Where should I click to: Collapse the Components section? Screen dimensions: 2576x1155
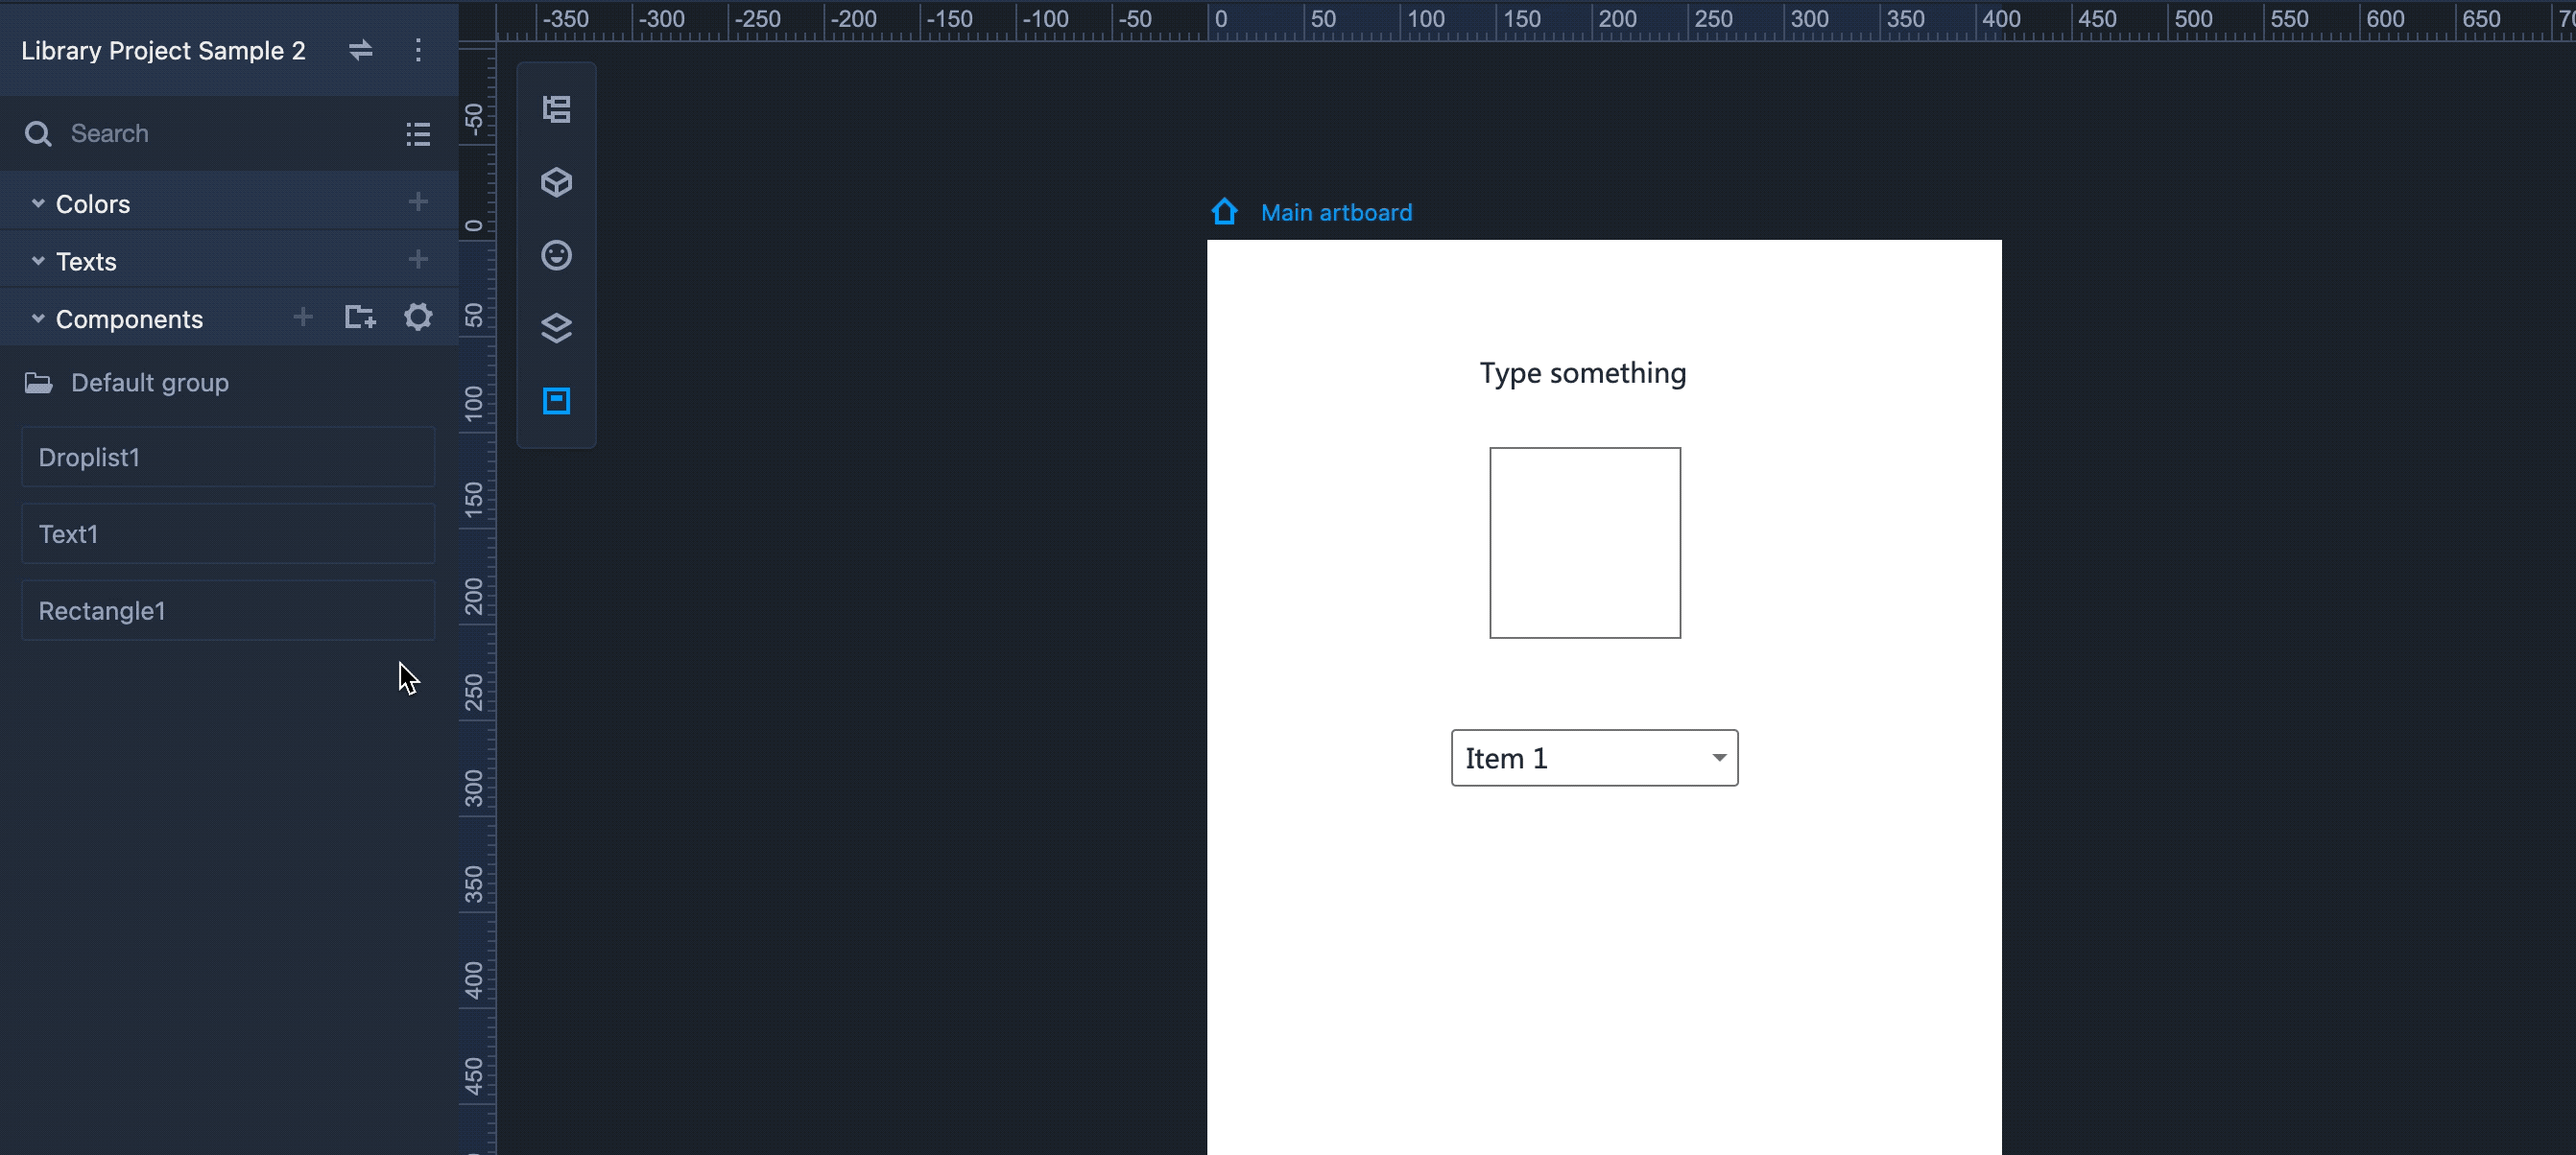(x=38, y=318)
